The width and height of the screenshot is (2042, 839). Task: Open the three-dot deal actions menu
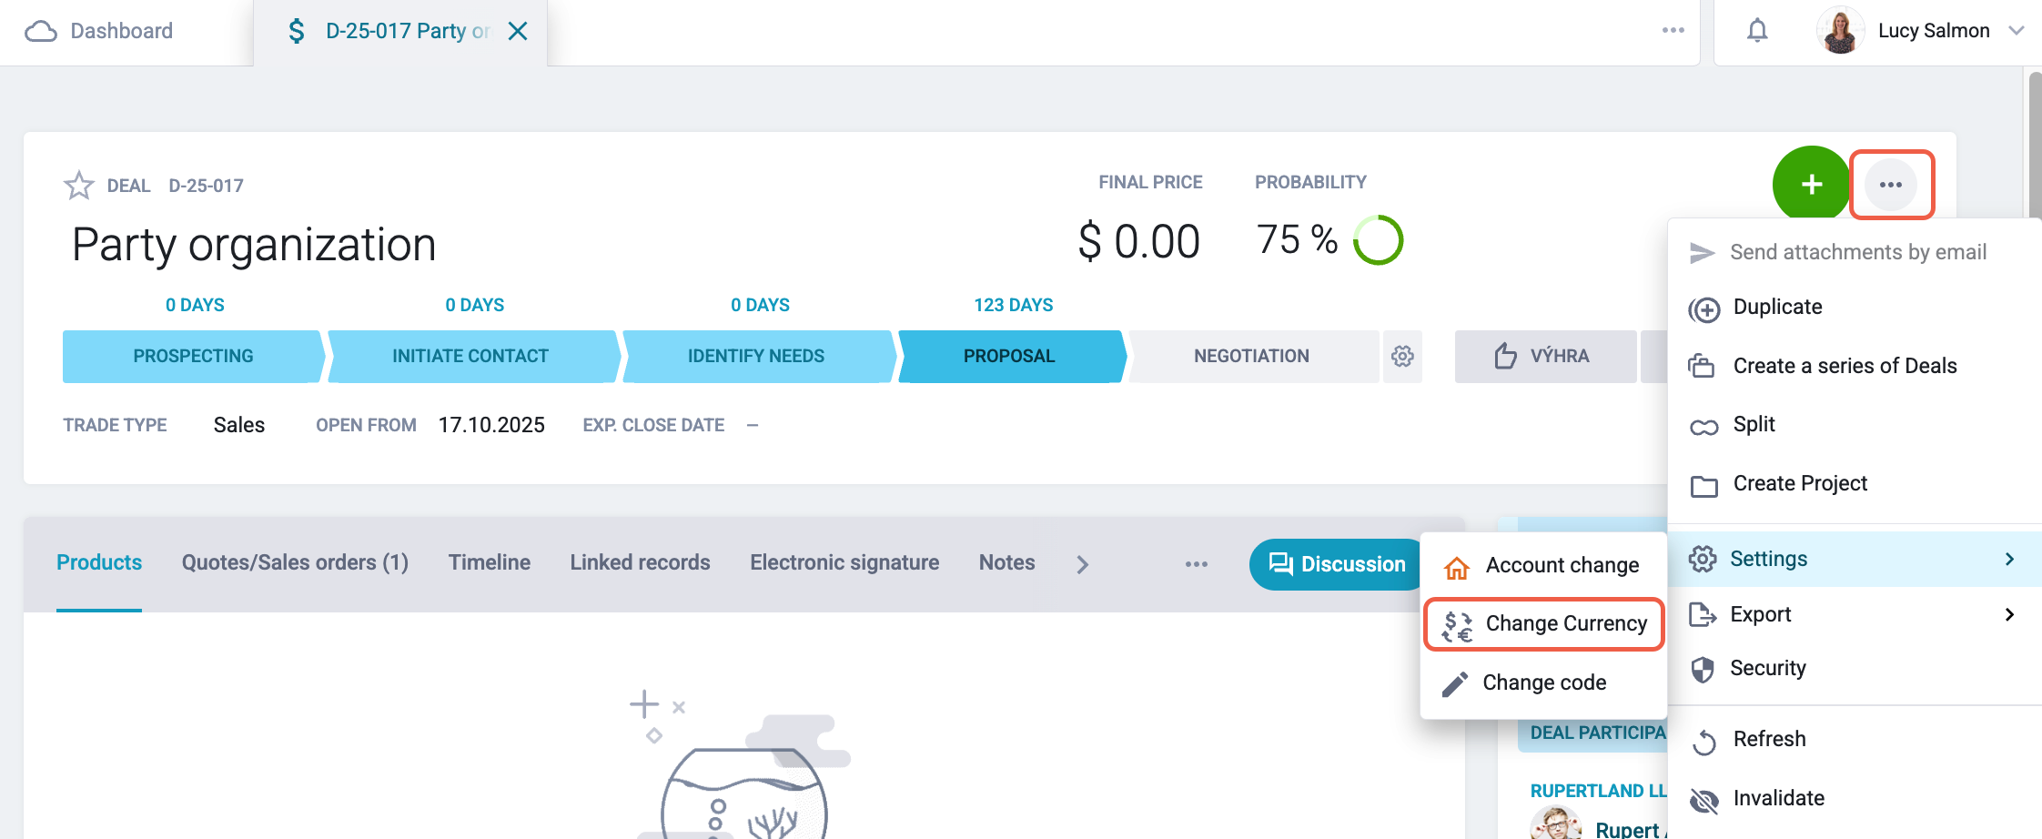[x=1891, y=185]
